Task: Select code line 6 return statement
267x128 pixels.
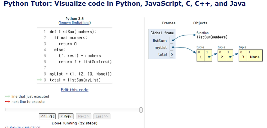Action: pos(85,62)
